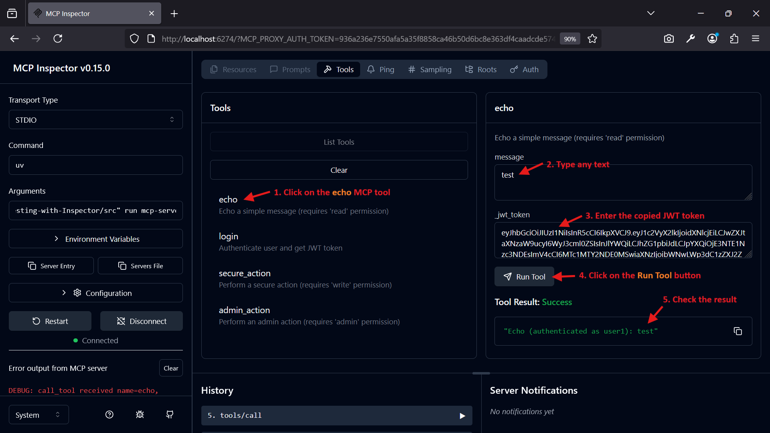Close the MCP Inspector browser tab

[x=152, y=13]
